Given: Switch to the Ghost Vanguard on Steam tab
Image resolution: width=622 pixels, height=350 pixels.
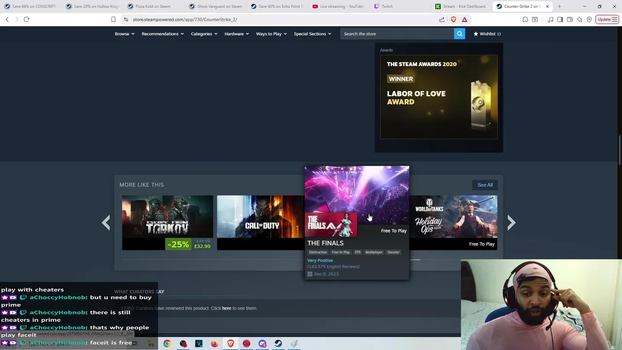Looking at the screenshot, I should coord(215,6).
